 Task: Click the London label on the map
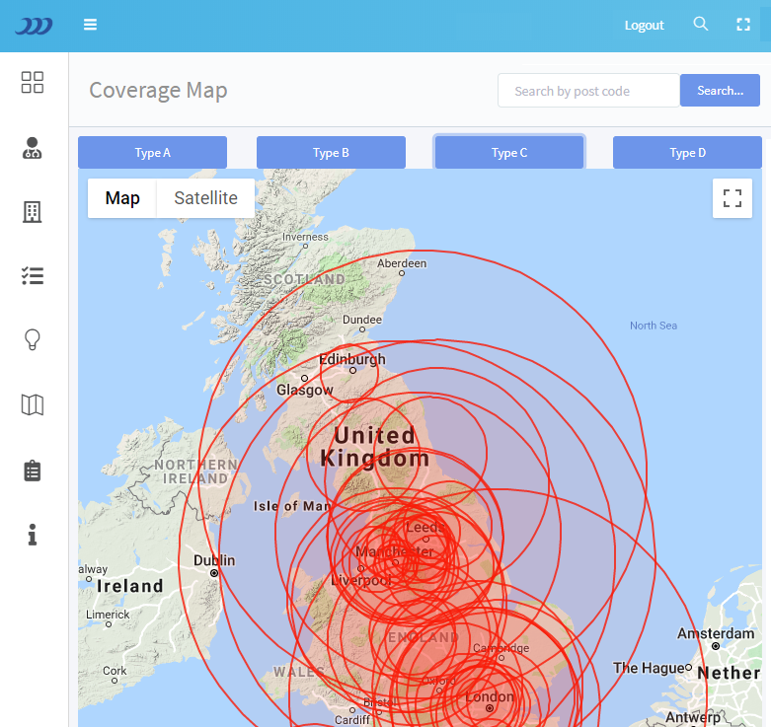490,696
